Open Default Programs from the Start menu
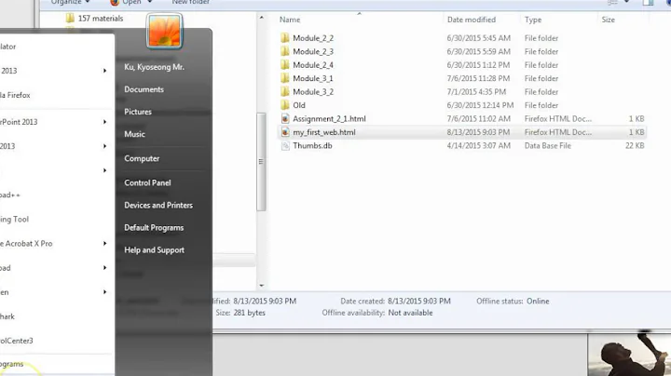Screen dimensions: 671x376 click(154, 228)
